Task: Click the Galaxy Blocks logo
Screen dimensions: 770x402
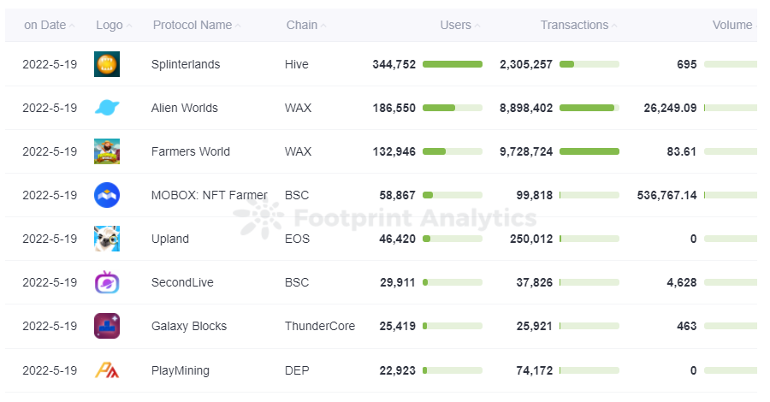Action: tap(107, 326)
